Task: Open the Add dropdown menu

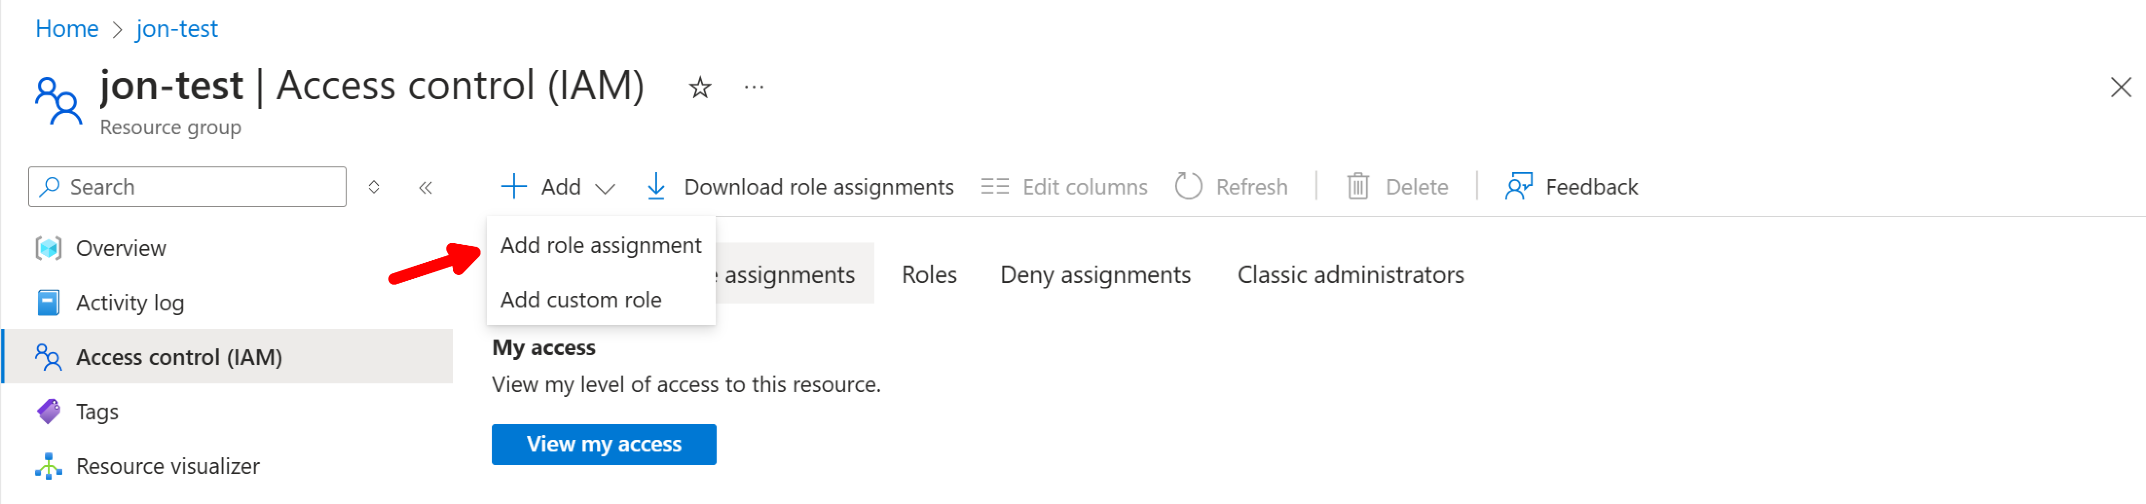Action: (557, 186)
